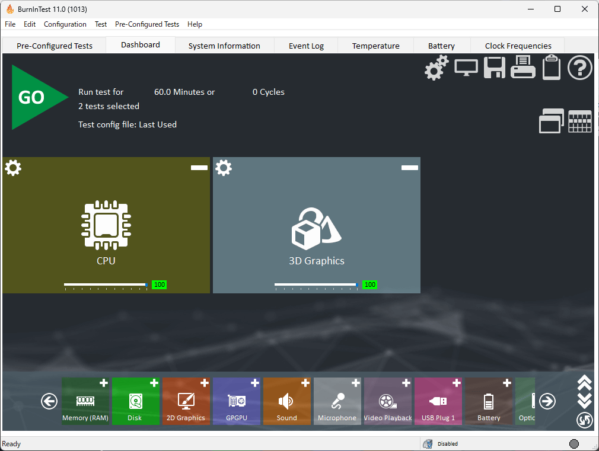Remove the CPU test with minus
This screenshot has width=599, height=451.
tap(199, 168)
